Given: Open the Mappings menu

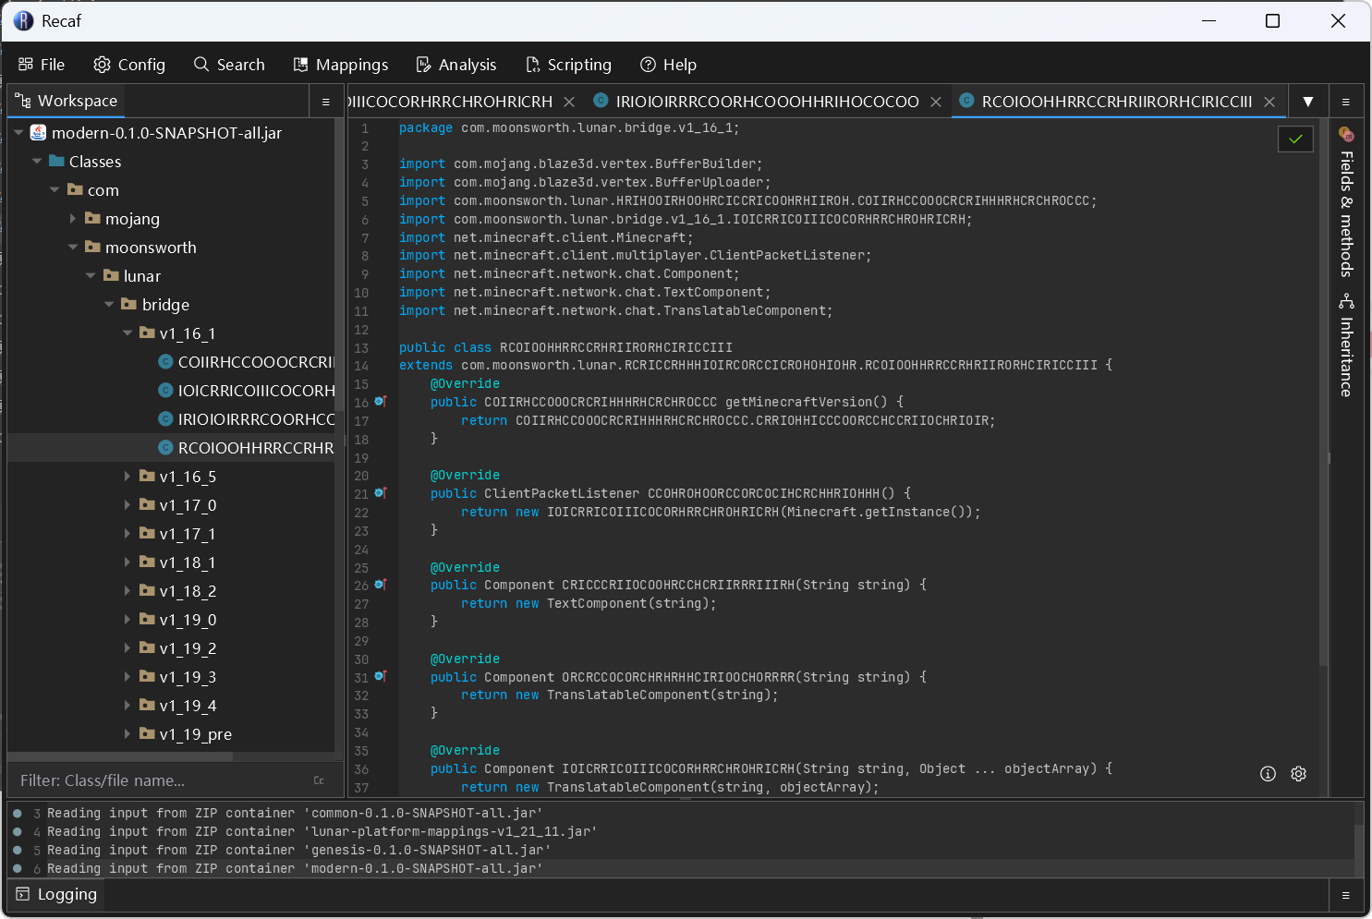Looking at the screenshot, I should (341, 65).
